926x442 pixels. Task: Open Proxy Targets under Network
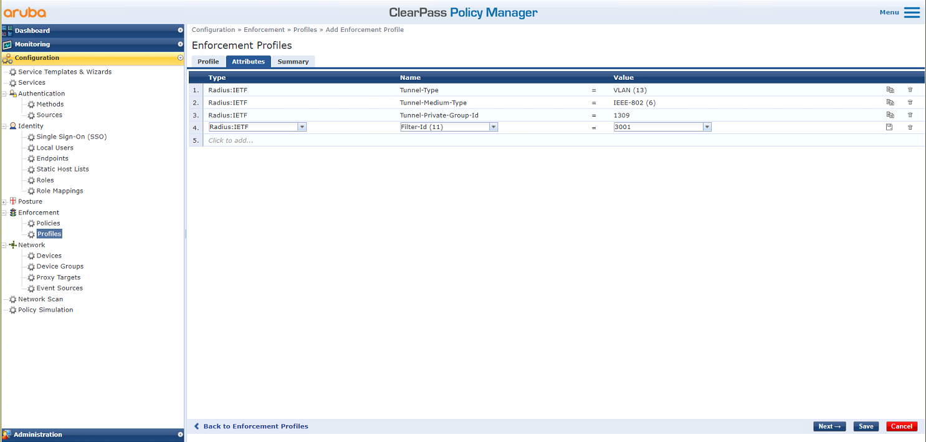pos(59,277)
